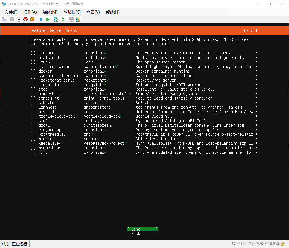Expand the sabnzbd row arrow
289x248 pixels.
[256, 102]
